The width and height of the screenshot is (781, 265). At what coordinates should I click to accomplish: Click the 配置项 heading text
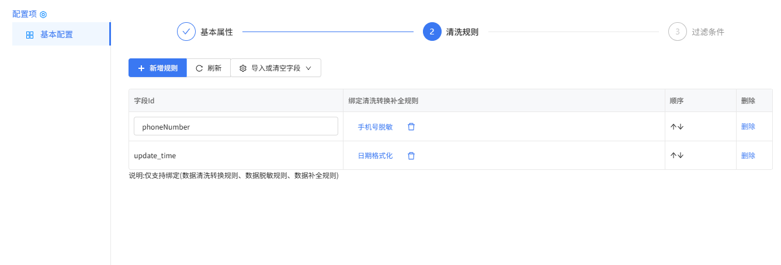pyautogui.click(x=25, y=14)
